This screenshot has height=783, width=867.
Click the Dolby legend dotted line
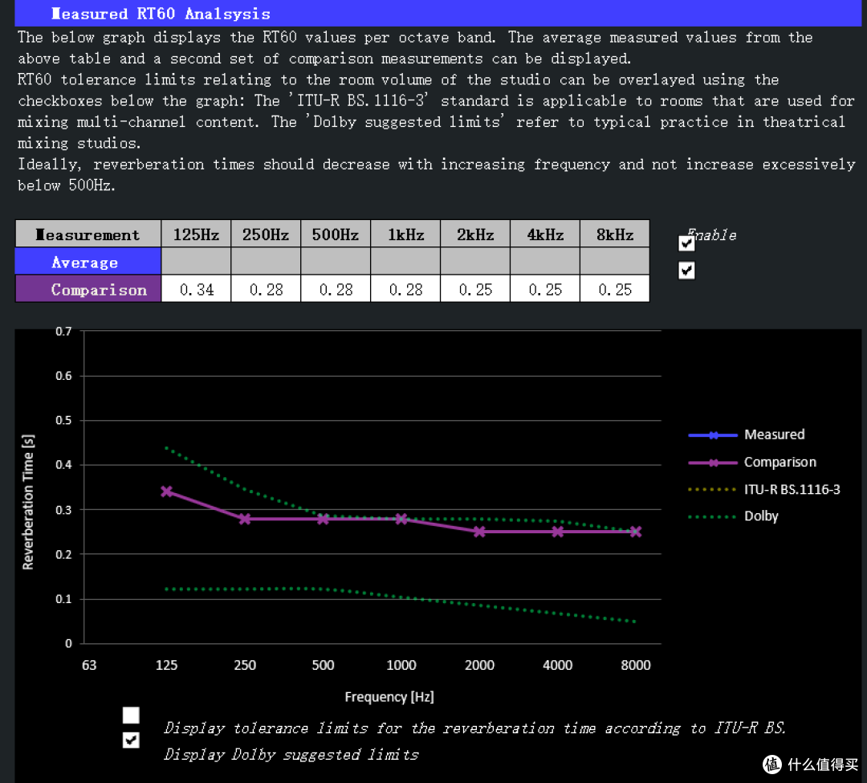pyautogui.click(x=713, y=517)
